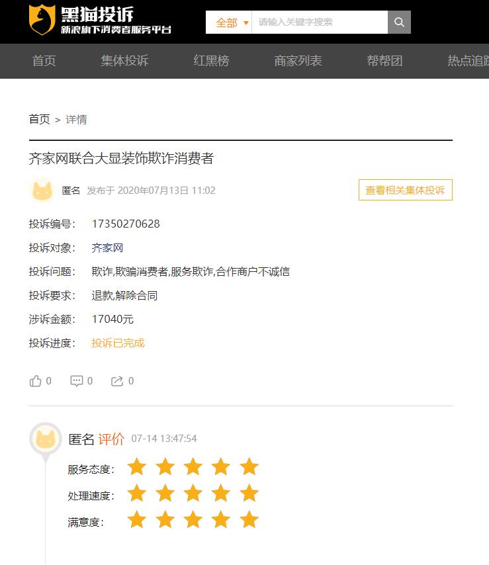
Task: Open the 齐家网 complaint target link
Action: pos(108,247)
